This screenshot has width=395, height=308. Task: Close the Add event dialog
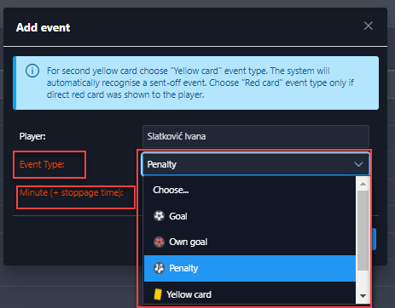(369, 26)
